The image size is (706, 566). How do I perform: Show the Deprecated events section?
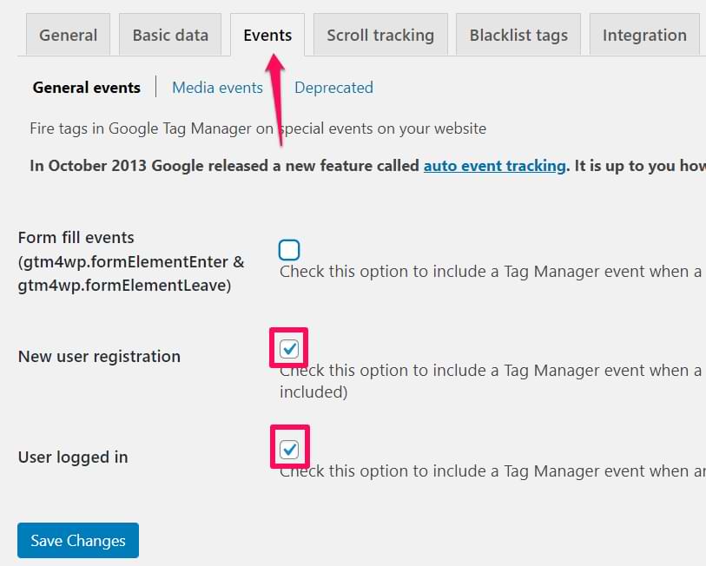coord(333,88)
